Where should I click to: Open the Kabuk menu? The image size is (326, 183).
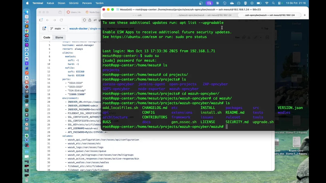point(50,3)
